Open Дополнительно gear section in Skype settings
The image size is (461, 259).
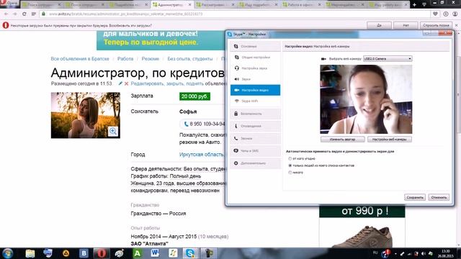click(255, 163)
